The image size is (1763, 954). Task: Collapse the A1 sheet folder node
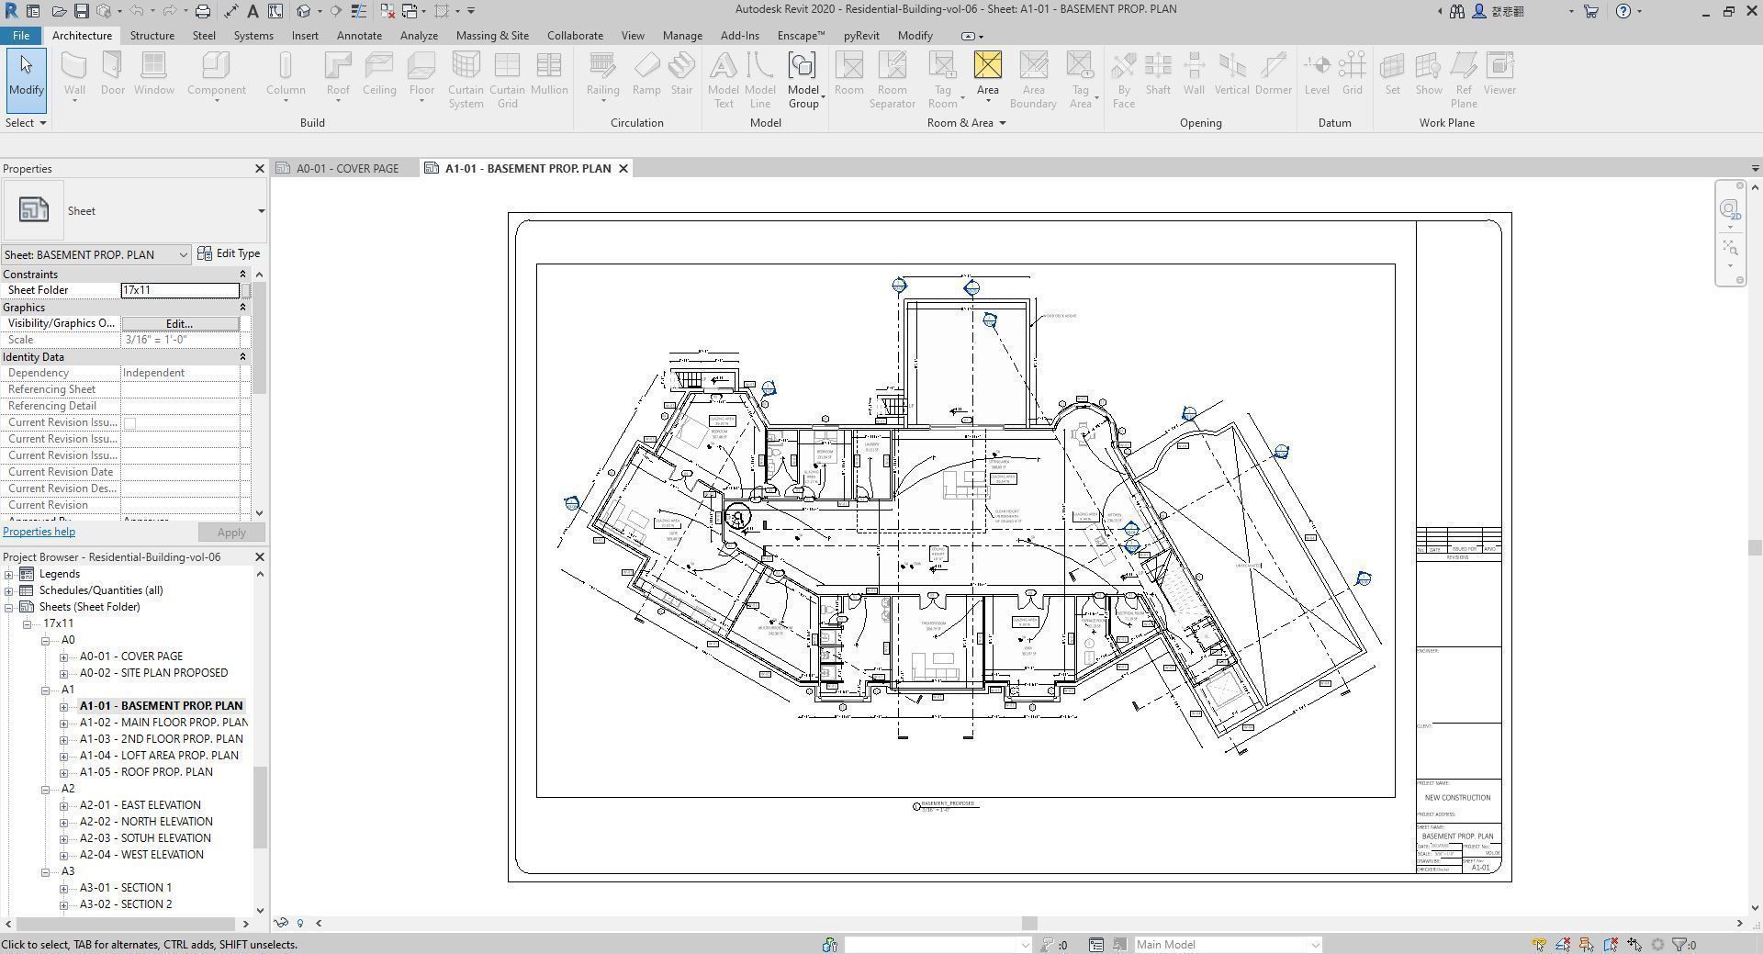(45, 690)
